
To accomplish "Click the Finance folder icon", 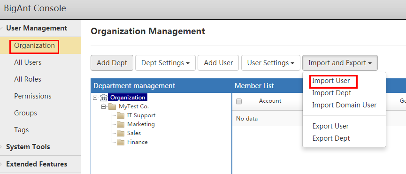I will coord(121,142).
